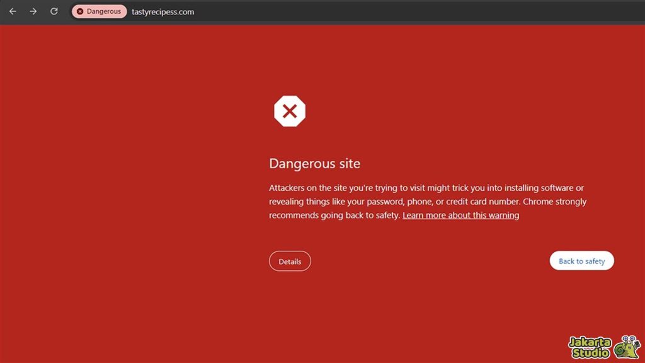Click the Dangerous site heading
This screenshot has height=363, width=645.
point(314,163)
